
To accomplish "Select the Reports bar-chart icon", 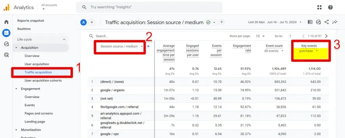I will pos(6,33).
